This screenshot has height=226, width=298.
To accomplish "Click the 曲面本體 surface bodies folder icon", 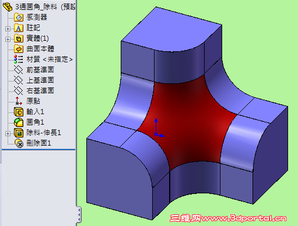I will (19, 49).
